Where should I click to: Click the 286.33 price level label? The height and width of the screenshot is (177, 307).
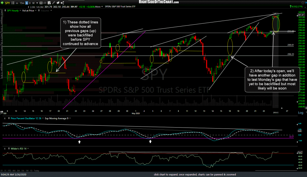click(291, 54)
